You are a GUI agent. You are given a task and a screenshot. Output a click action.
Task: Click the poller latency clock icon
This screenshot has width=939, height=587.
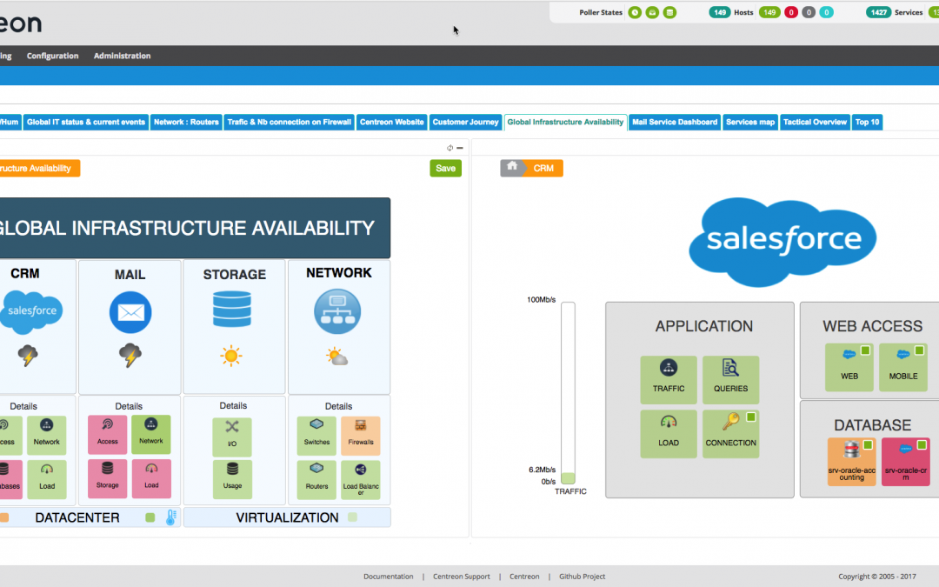click(635, 12)
